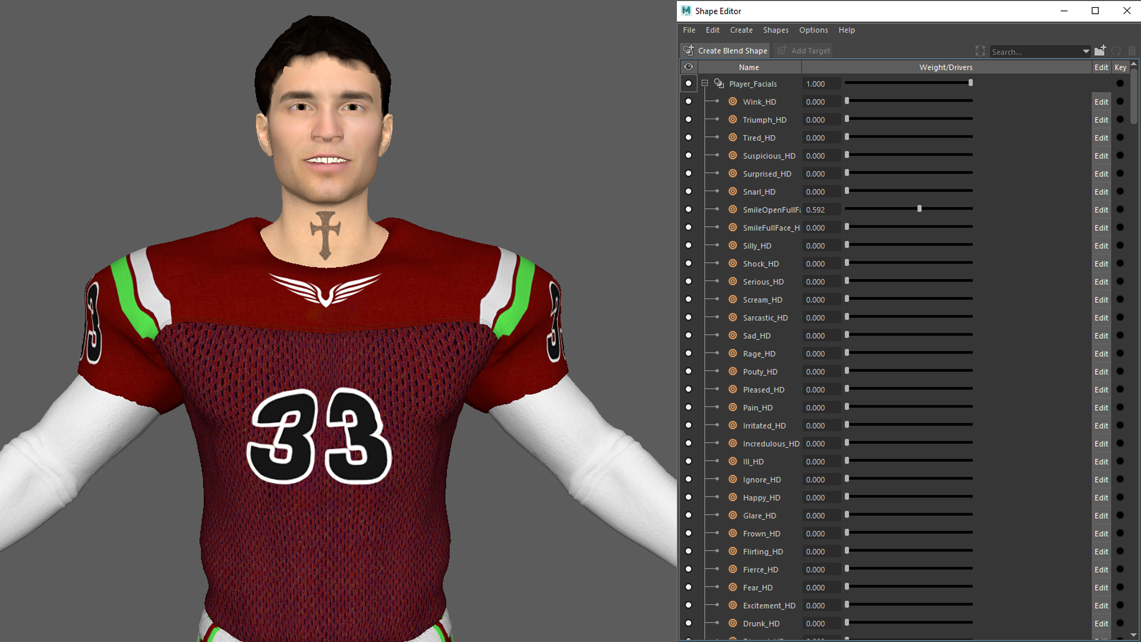Click the create new group folder icon

click(x=1100, y=51)
